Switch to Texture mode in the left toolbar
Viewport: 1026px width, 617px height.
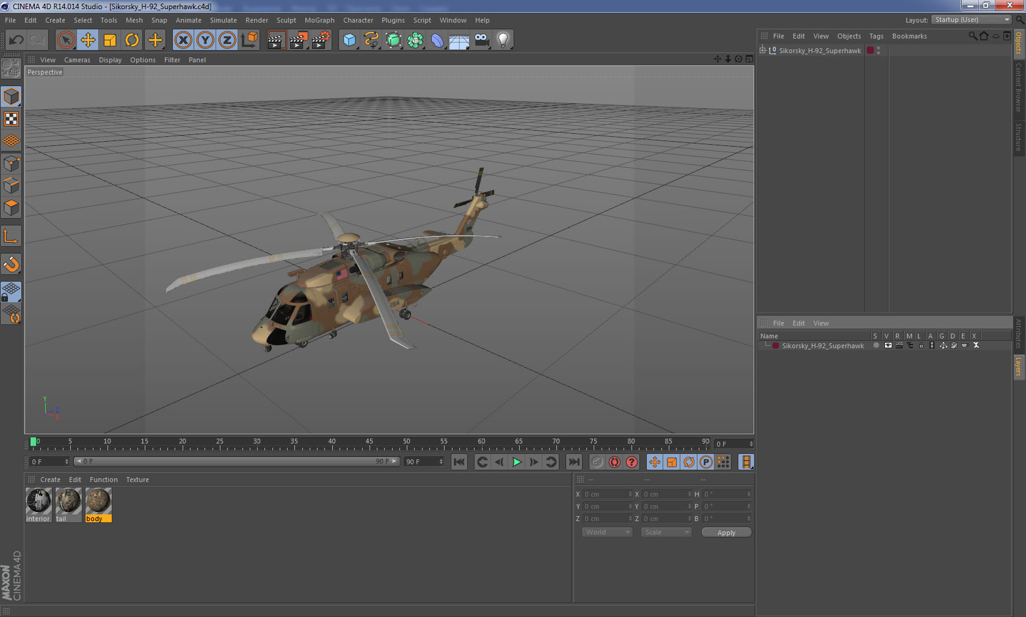[x=11, y=119]
